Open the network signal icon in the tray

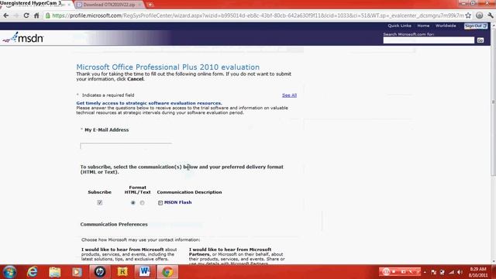click(451, 272)
